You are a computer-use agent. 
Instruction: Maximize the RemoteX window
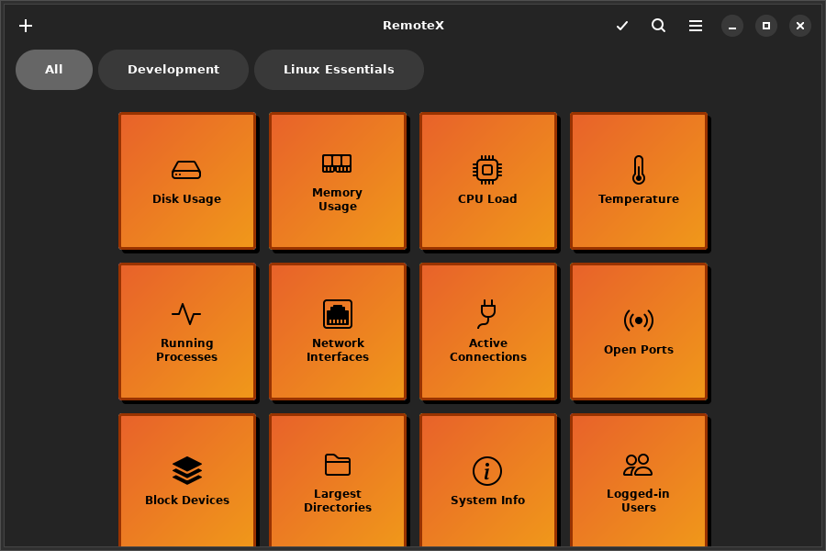pyautogui.click(x=766, y=26)
